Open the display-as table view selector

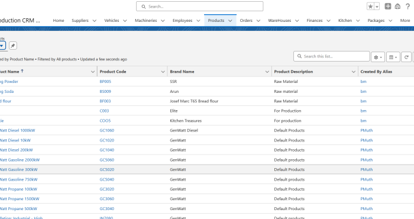tap(393, 57)
